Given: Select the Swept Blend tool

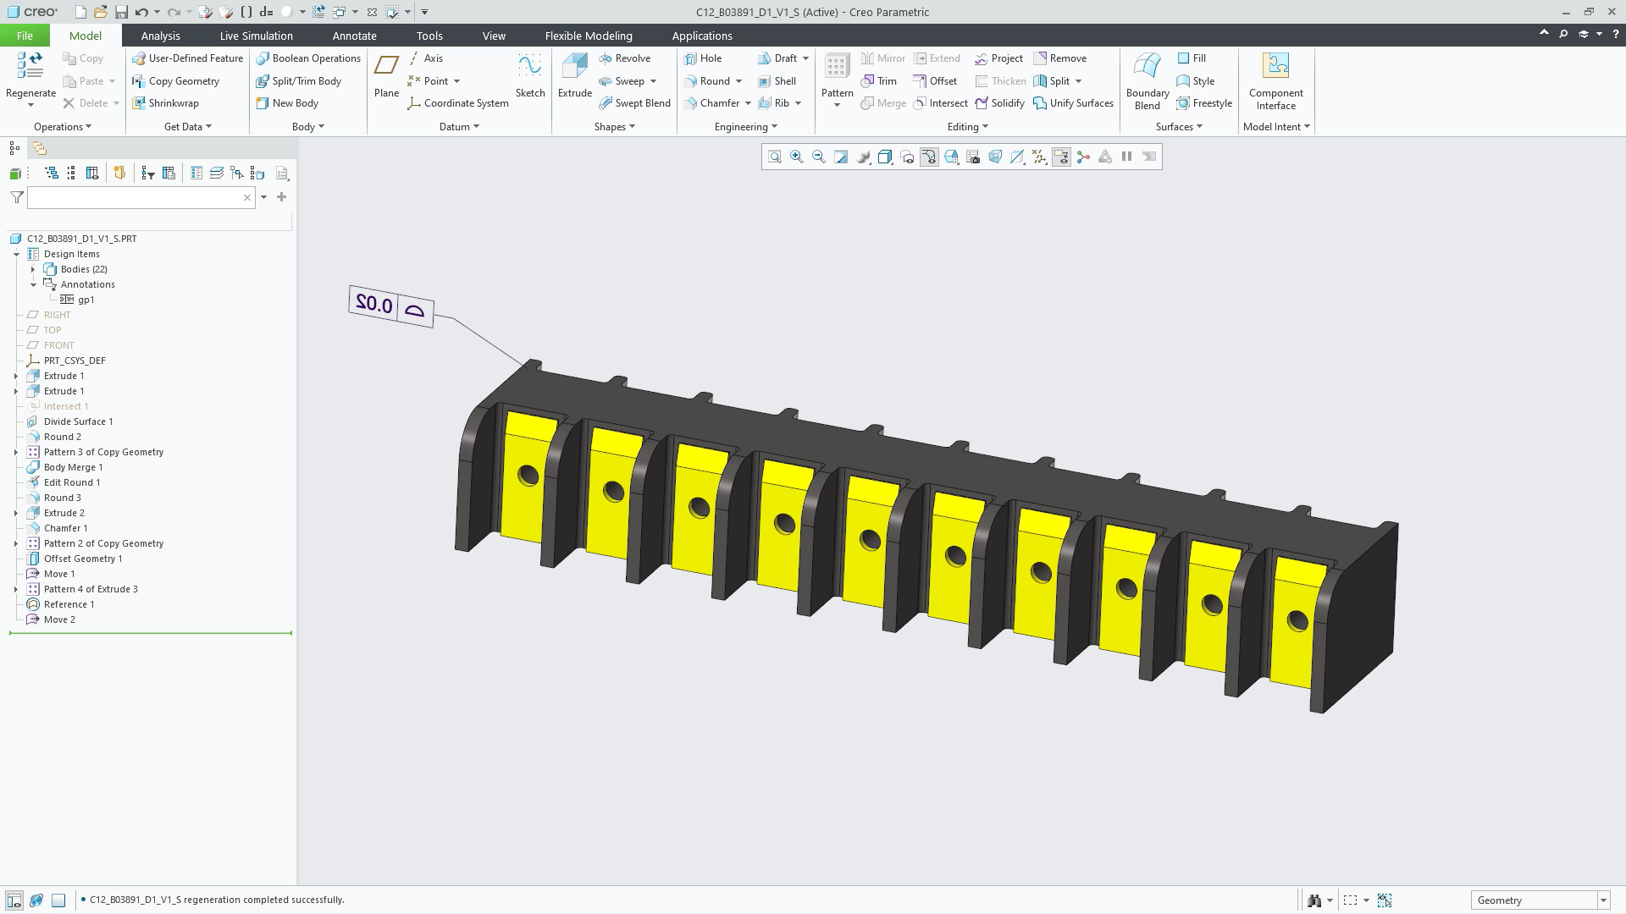Looking at the screenshot, I should [634, 103].
